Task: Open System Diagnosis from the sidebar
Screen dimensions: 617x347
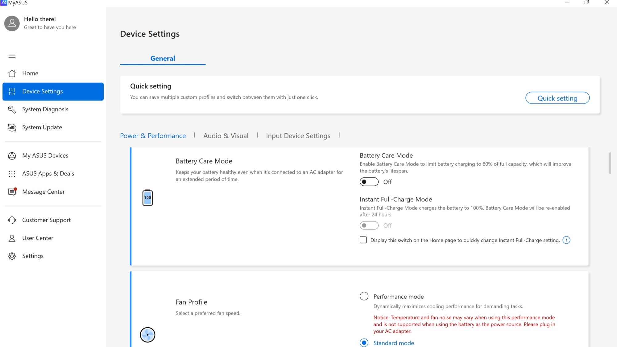Action: coord(53,109)
